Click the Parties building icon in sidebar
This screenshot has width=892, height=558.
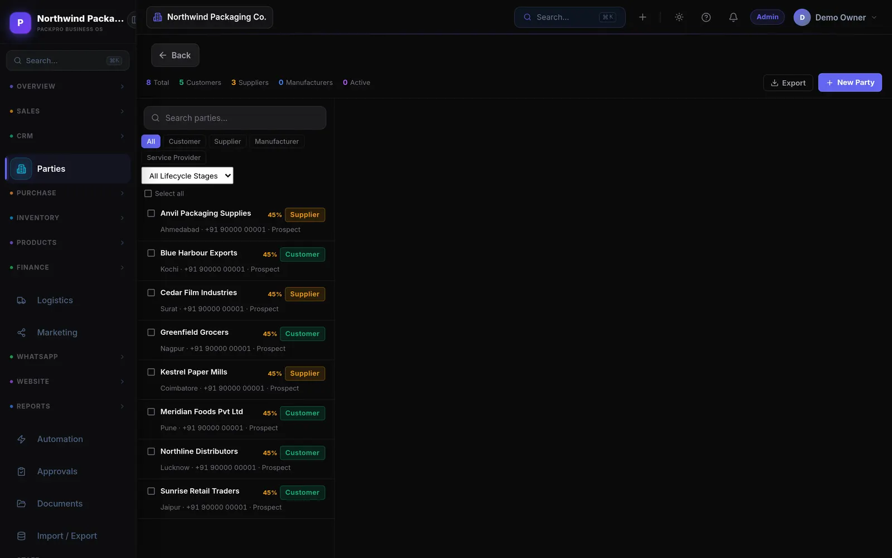coord(21,169)
